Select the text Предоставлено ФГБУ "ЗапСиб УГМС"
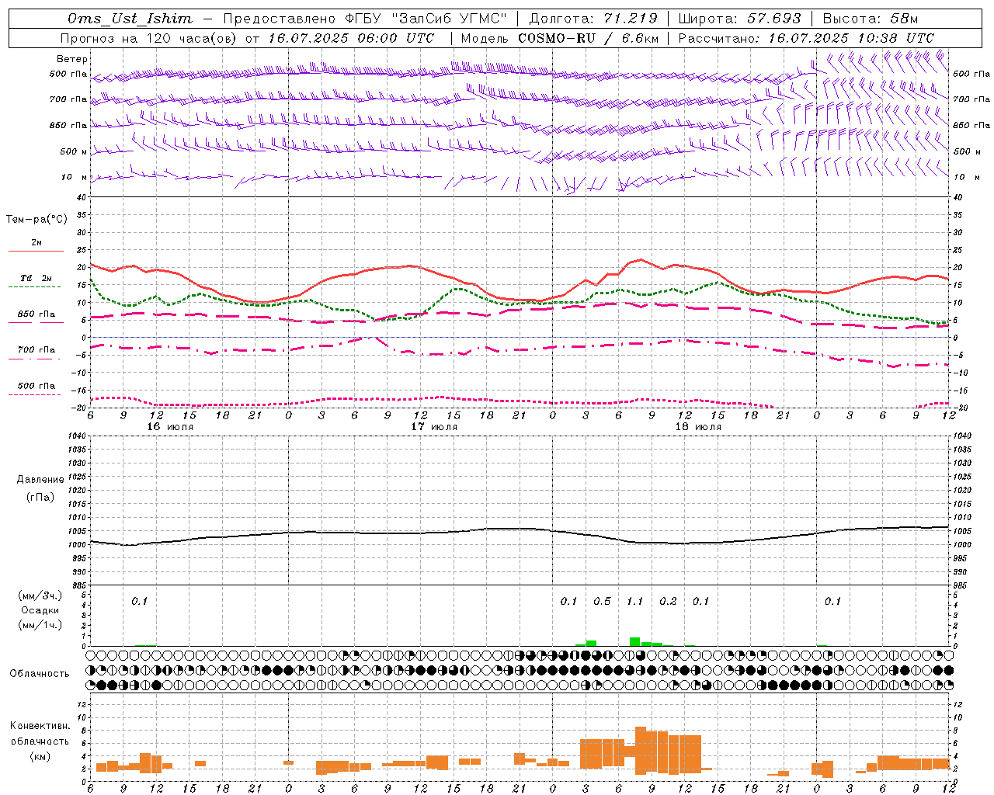This screenshot has height=795, width=994. tap(365, 19)
